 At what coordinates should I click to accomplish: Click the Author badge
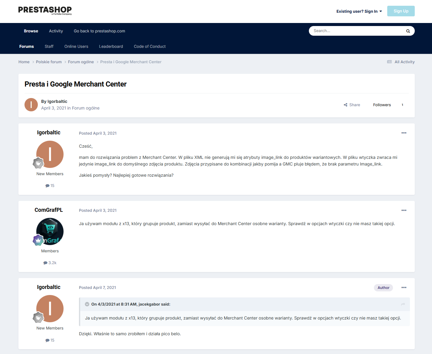[383, 288]
